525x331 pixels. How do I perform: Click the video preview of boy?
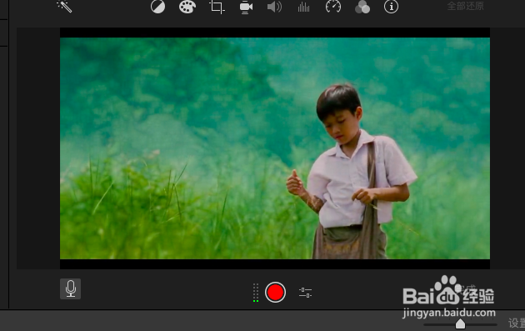pos(275,148)
